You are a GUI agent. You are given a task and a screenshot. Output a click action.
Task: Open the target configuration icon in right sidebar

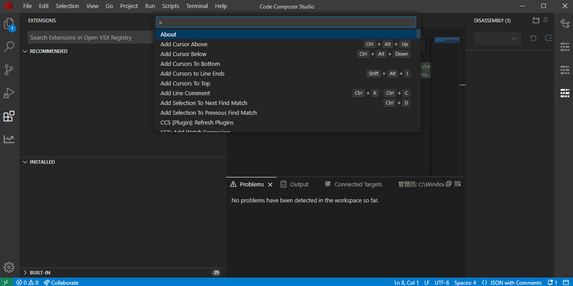pos(565,24)
